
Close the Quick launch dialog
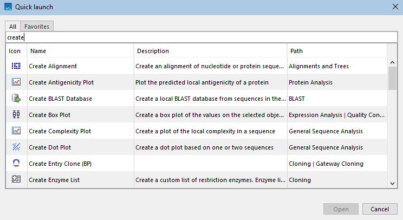[x=395, y=7]
